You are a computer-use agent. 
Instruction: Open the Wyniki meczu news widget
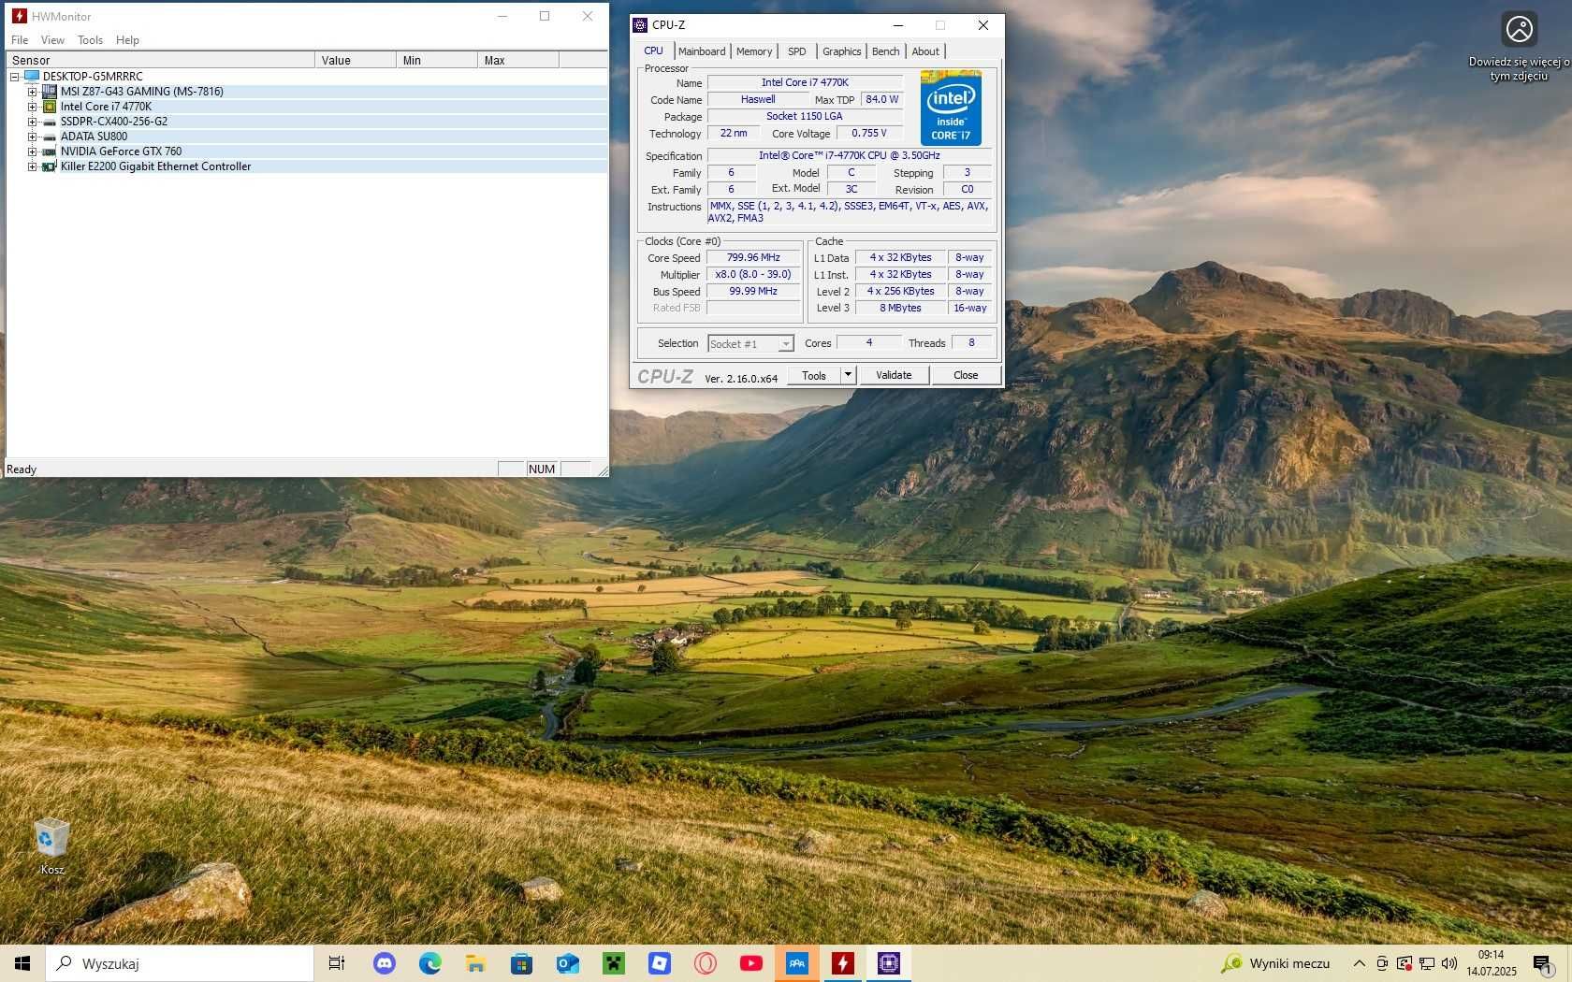tap(1276, 963)
